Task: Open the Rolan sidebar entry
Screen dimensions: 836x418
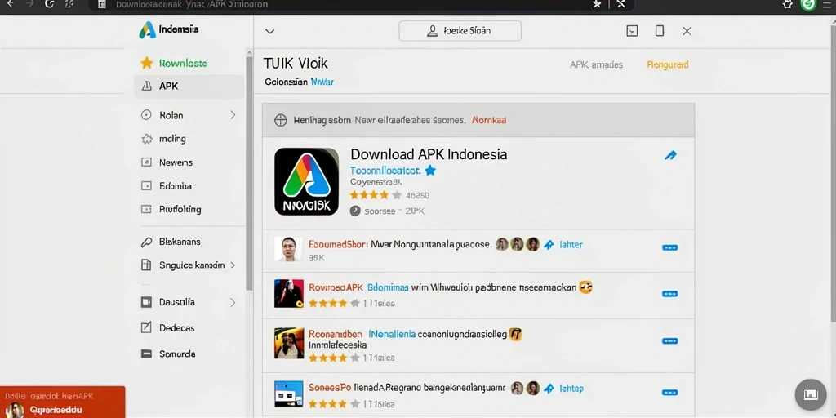Action: point(171,115)
